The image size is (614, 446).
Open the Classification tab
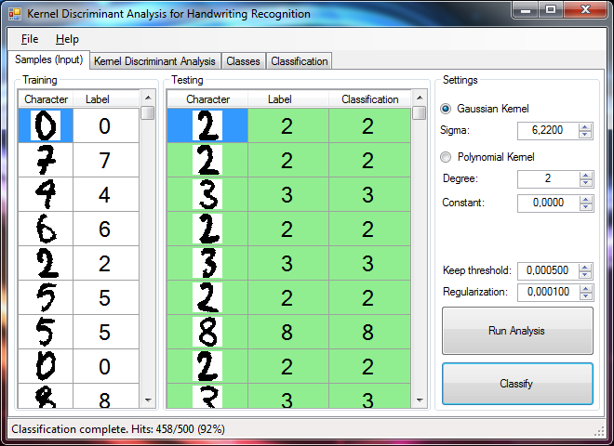[300, 61]
